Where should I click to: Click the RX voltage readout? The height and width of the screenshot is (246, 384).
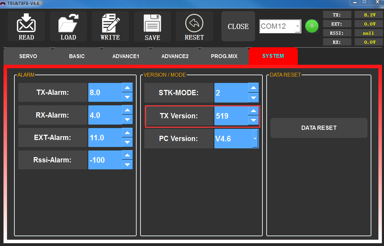pos(369,42)
